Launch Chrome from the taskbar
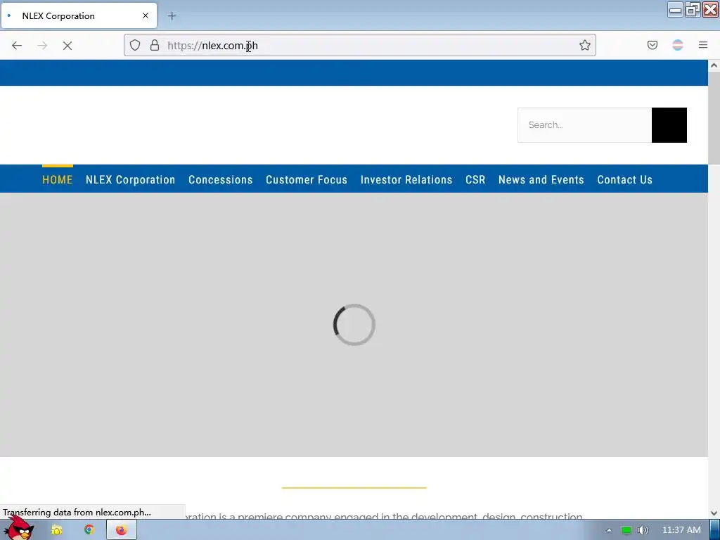The image size is (720, 540). [x=89, y=530]
